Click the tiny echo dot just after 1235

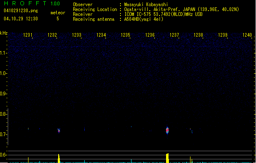click(131, 127)
